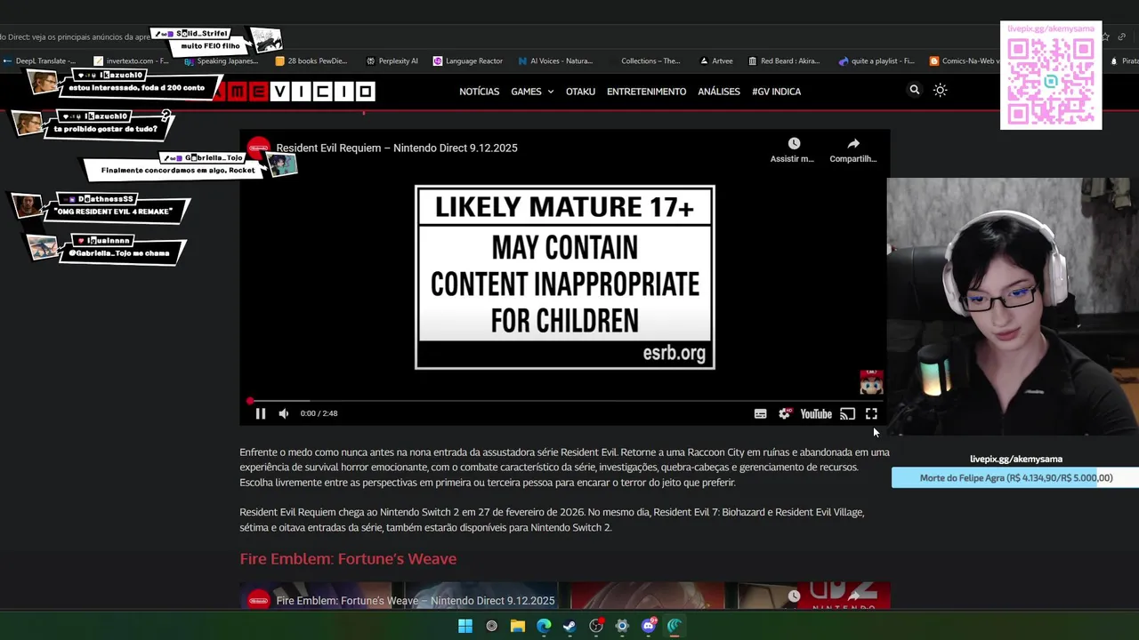Open the ANÁLISES page
The width and height of the screenshot is (1139, 640).
click(719, 92)
